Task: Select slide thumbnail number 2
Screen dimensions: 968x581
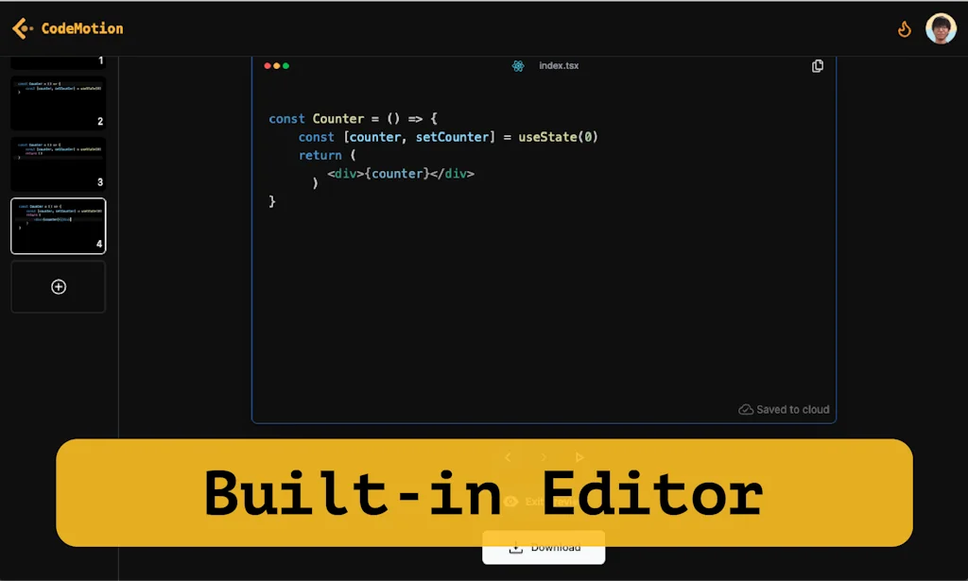Action: pos(58,102)
